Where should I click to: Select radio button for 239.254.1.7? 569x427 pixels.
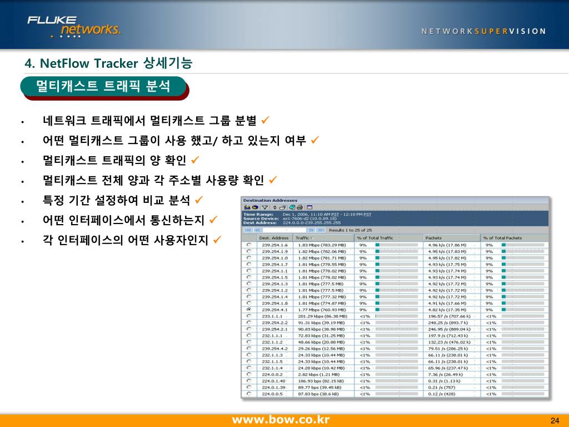(249, 264)
